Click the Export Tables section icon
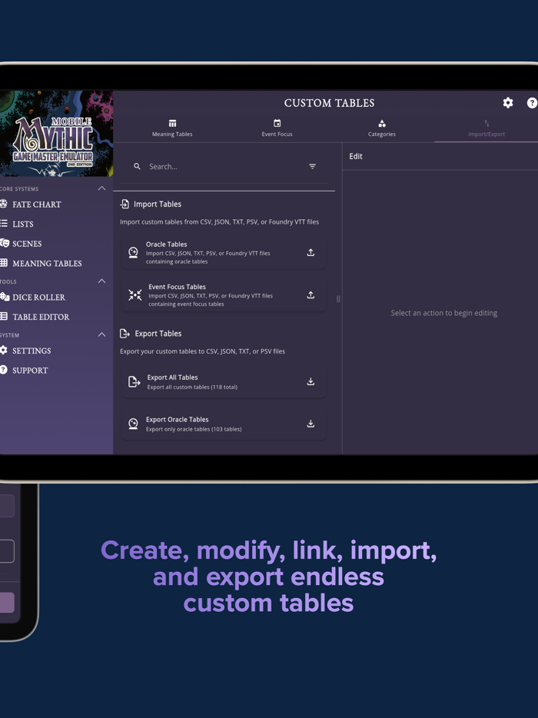The width and height of the screenshot is (538, 718). click(x=125, y=334)
